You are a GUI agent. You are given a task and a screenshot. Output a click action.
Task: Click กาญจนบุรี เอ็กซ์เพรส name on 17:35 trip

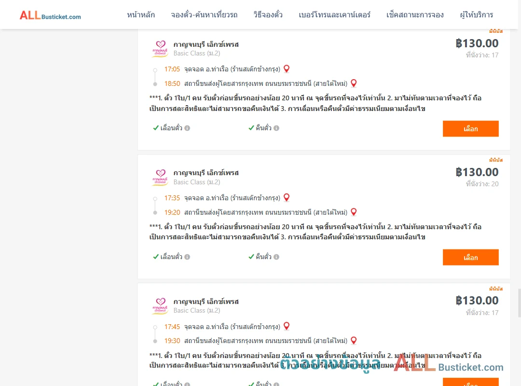[x=206, y=173]
